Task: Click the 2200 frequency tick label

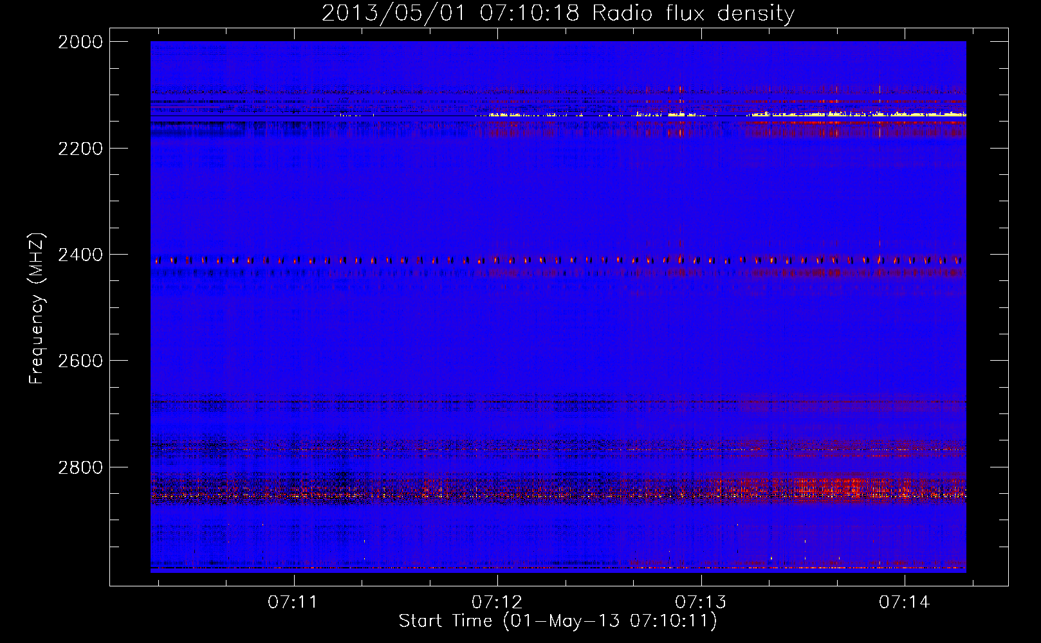Action: click(x=80, y=149)
